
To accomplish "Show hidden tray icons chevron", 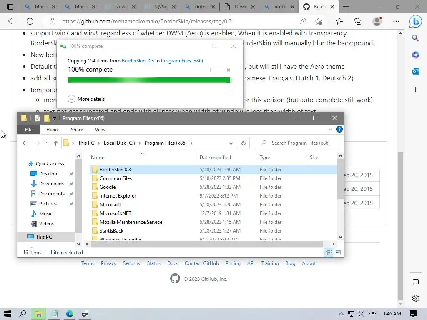I will click(x=341, y=314).
